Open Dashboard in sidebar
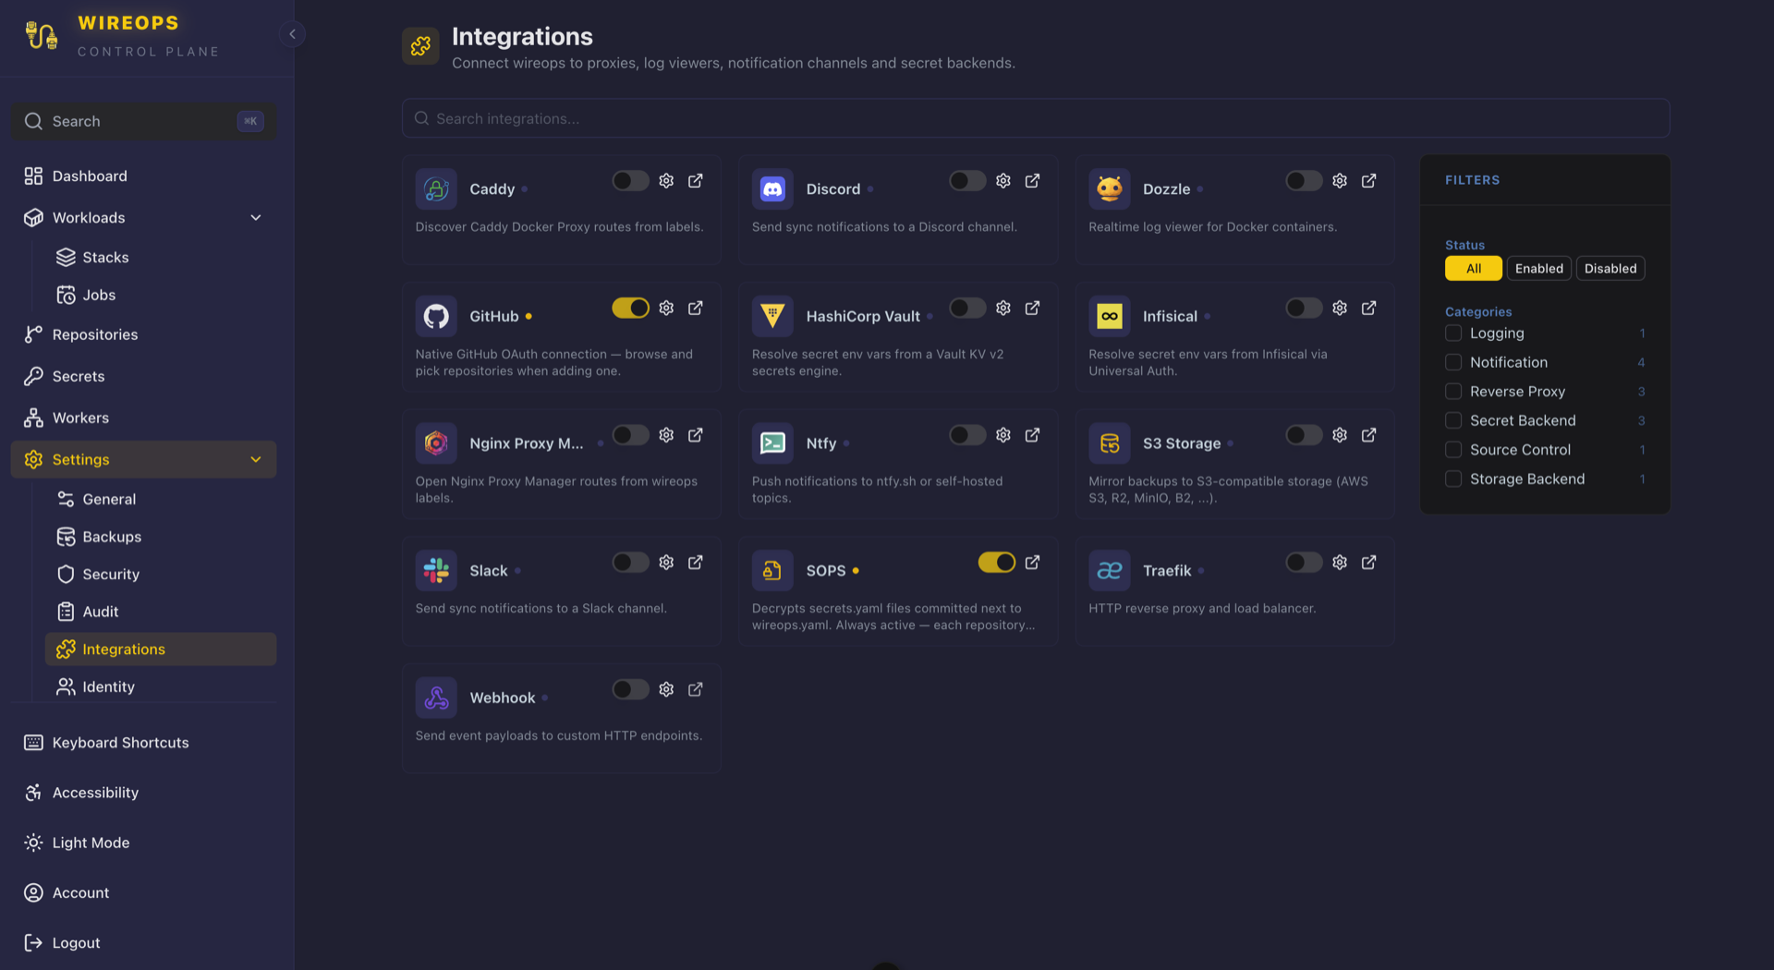The width and height of the screenshot is (1774, 970). click(x=143, y=176)
